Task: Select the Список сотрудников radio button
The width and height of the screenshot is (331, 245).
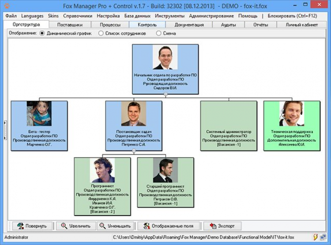Action: (x=101, y=34)
